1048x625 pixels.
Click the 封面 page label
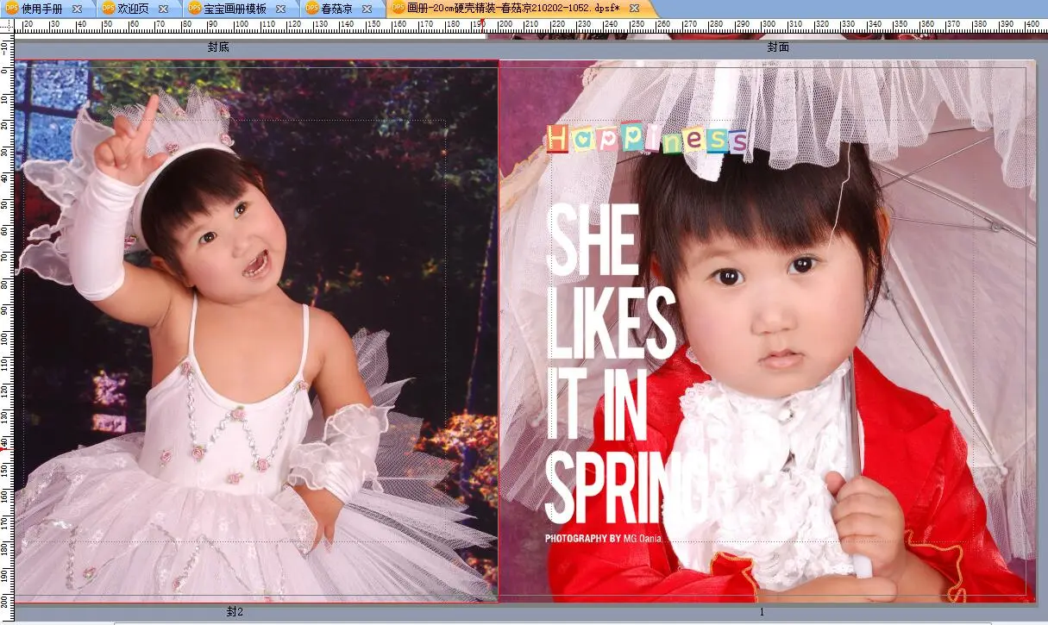pos(778,47)
